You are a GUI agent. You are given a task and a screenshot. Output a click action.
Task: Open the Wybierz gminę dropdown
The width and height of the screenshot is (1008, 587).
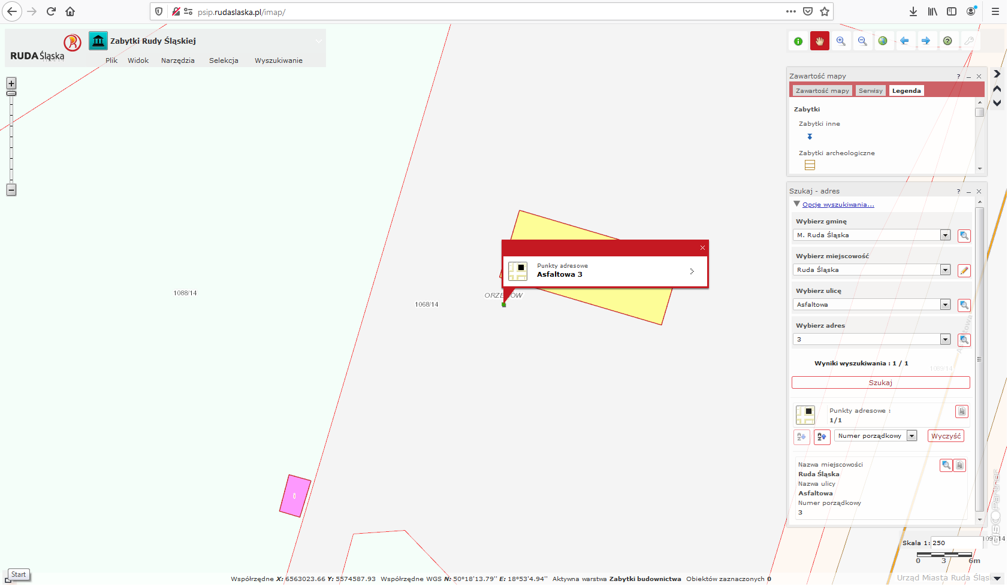pos(945,235)
